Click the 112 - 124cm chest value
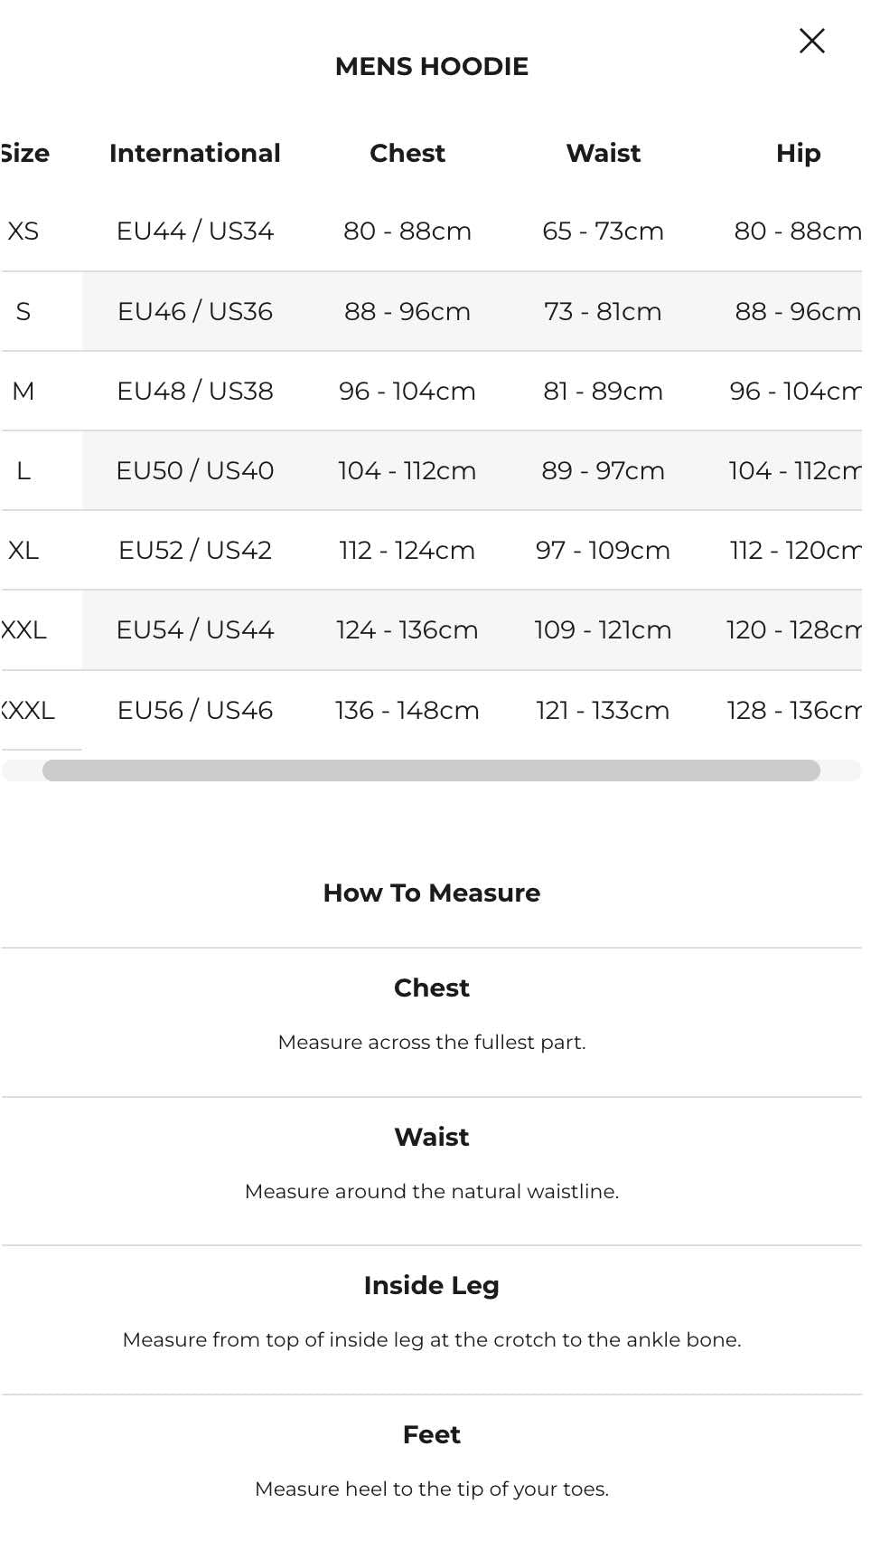The image size is (880, 1541). point(407,550)
